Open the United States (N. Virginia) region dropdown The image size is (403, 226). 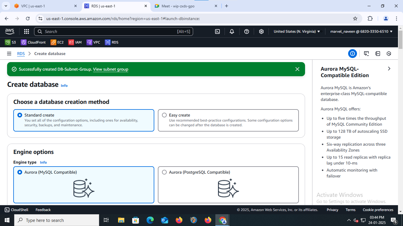click(297, 31)
